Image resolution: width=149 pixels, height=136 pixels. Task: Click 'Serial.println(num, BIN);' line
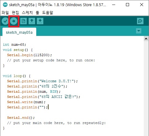pos(34,91)
